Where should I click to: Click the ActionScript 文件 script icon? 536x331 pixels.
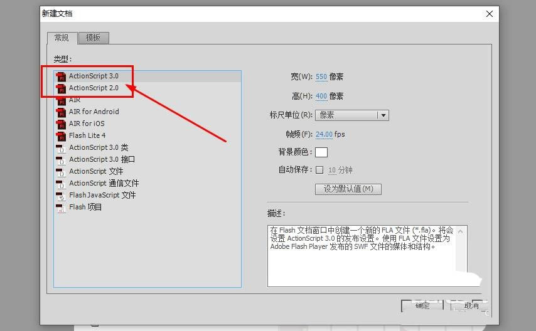pyautogui.click(x=61, y=172)
